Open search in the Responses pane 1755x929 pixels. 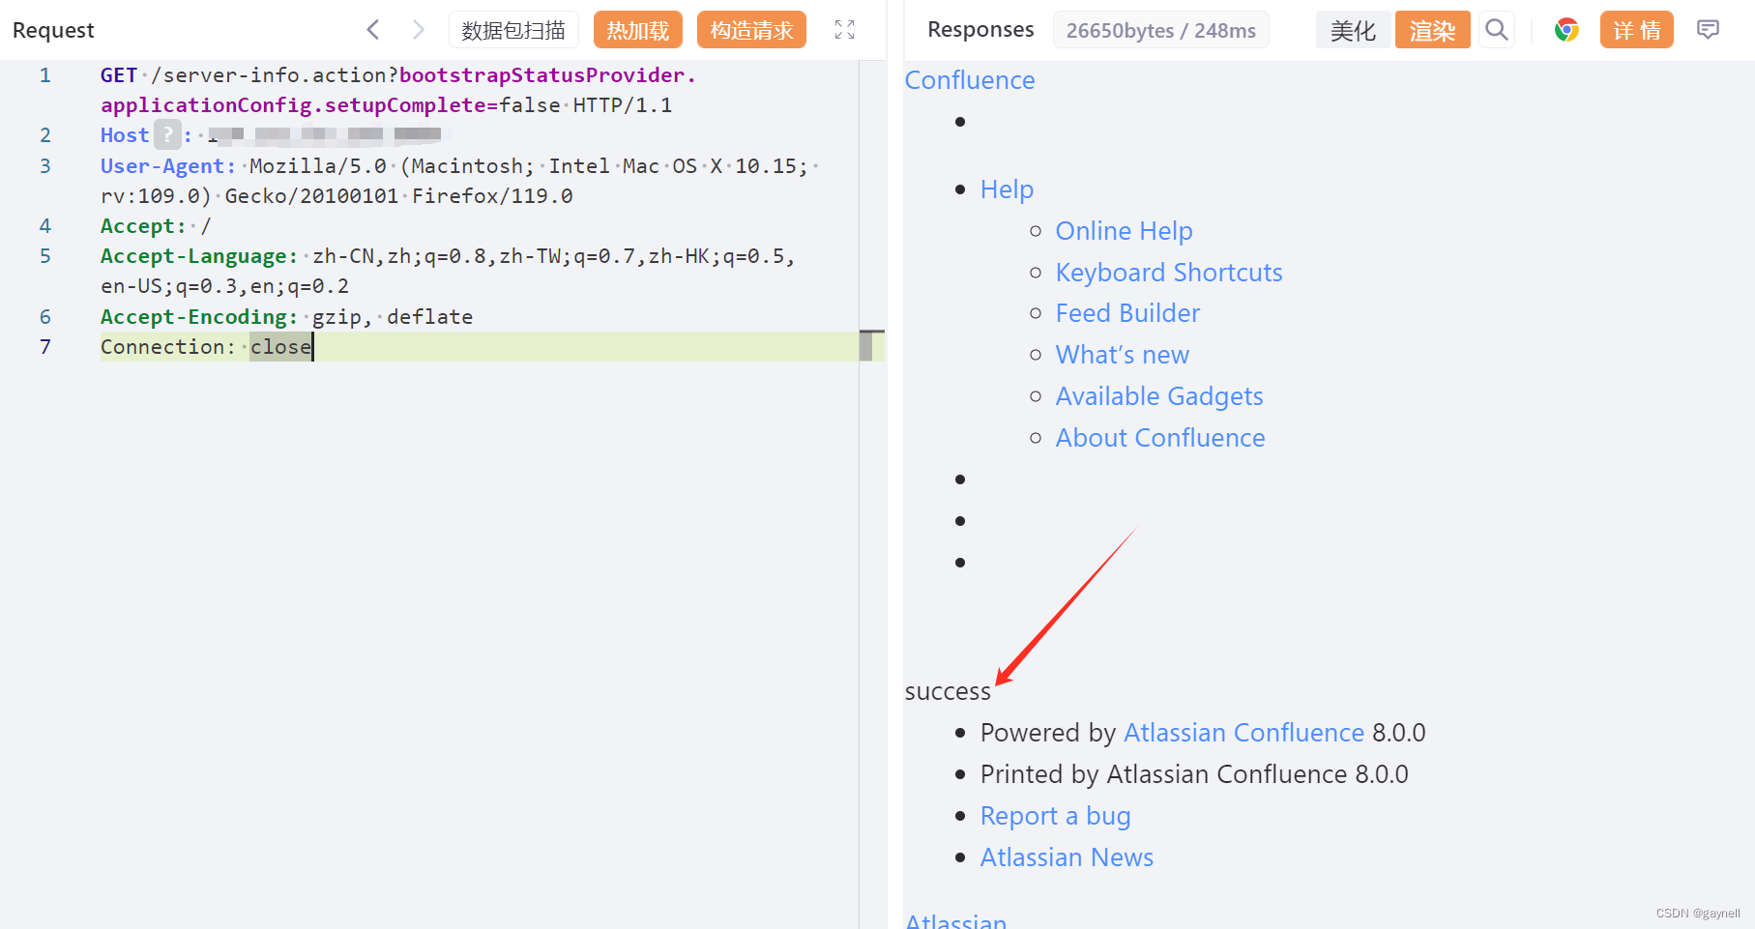click(x=1496, y=30)
